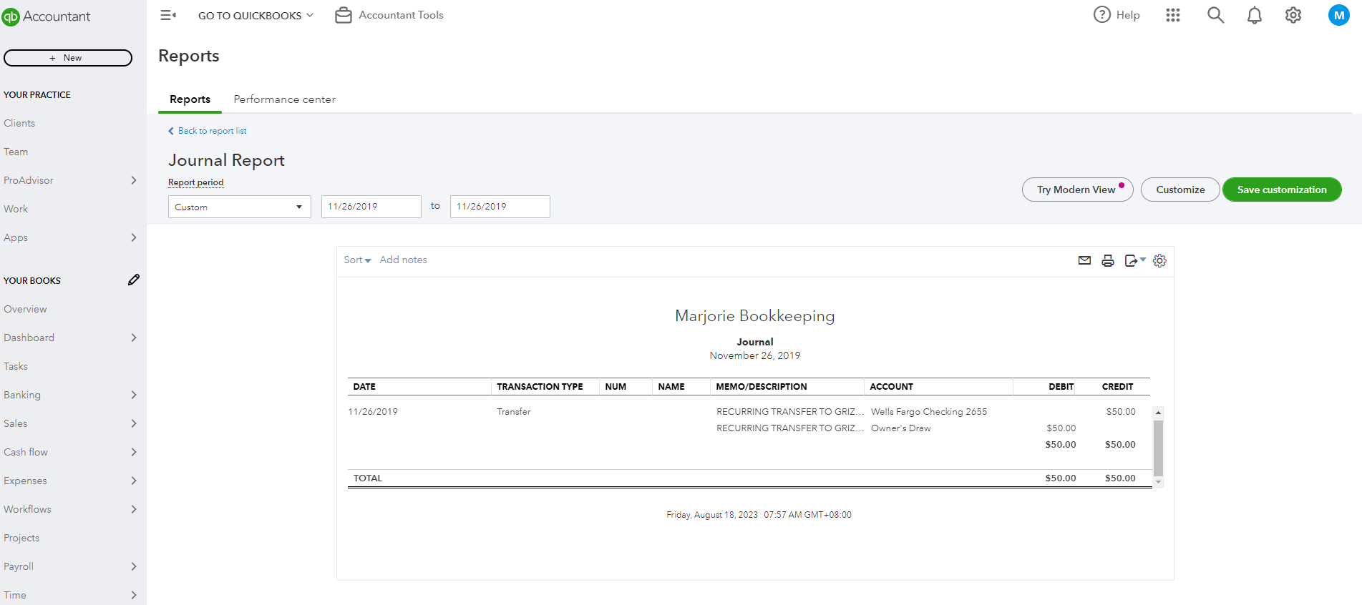
Task: Open Tasks in sidebar
Action: pos(16,366)
